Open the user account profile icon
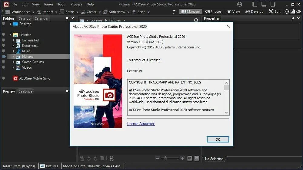The width and height of the screenshot is (303, 170). (x=240, y=4)
